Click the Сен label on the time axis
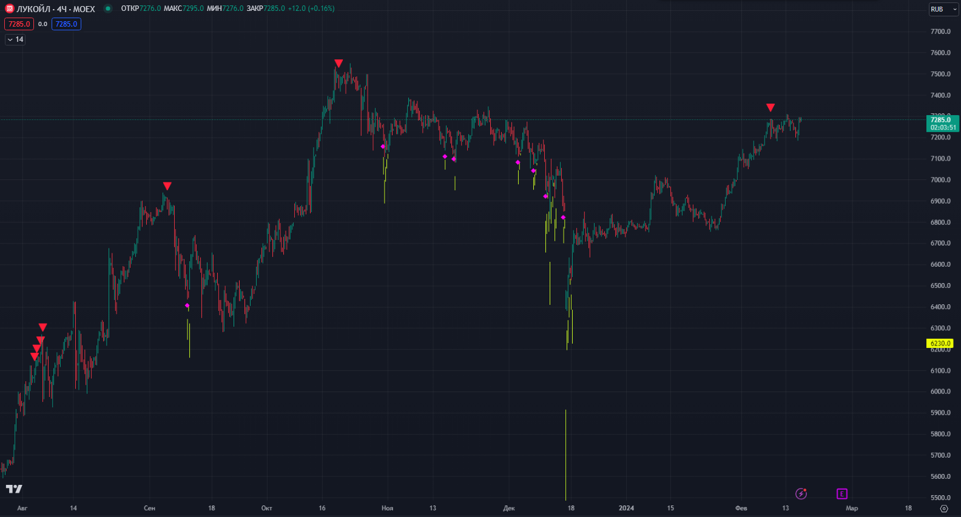Screen dimensions: 961x517 149,508
